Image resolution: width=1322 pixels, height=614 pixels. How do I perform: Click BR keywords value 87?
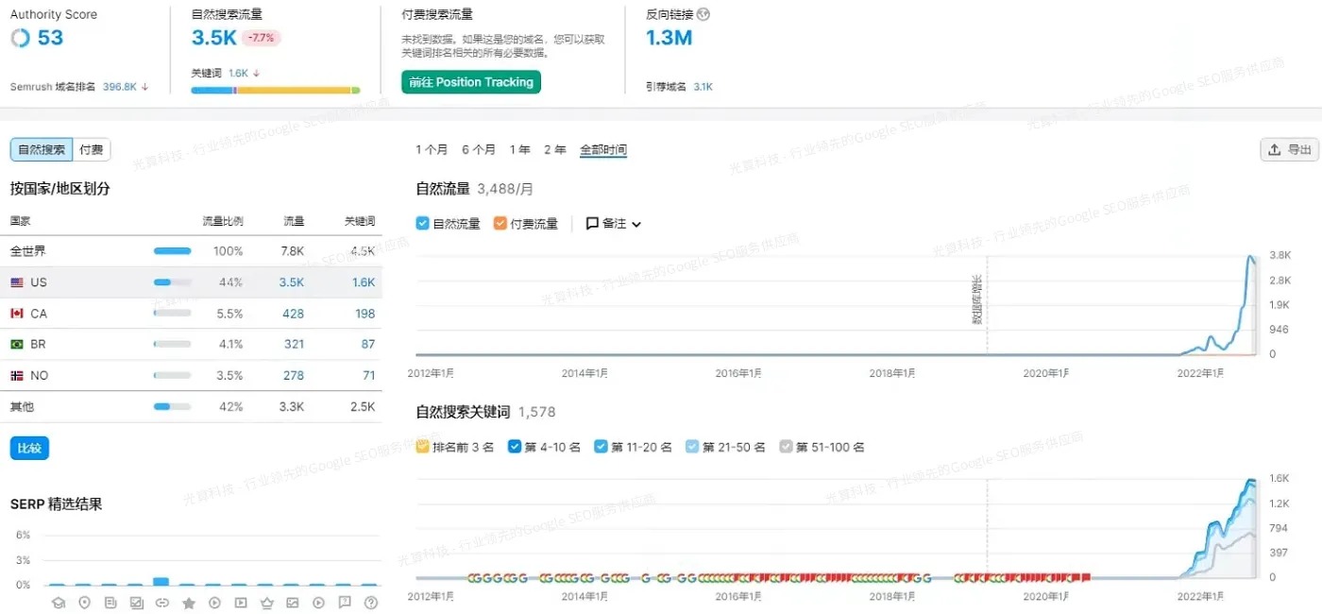pyautogui.click(x=368, y=345)
